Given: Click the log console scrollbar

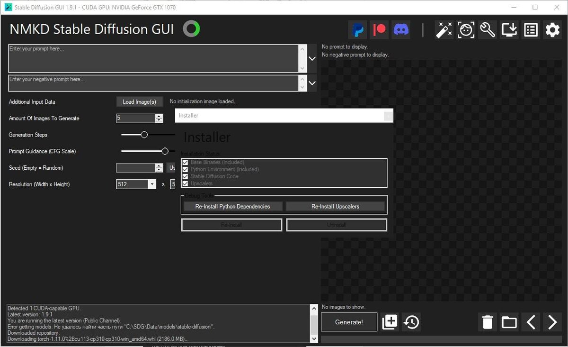Looking at the screenshot, I should 314,324.
